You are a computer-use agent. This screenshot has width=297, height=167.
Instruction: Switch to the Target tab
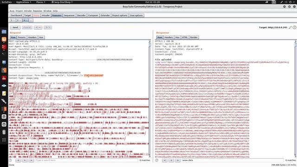pos(27,15)
